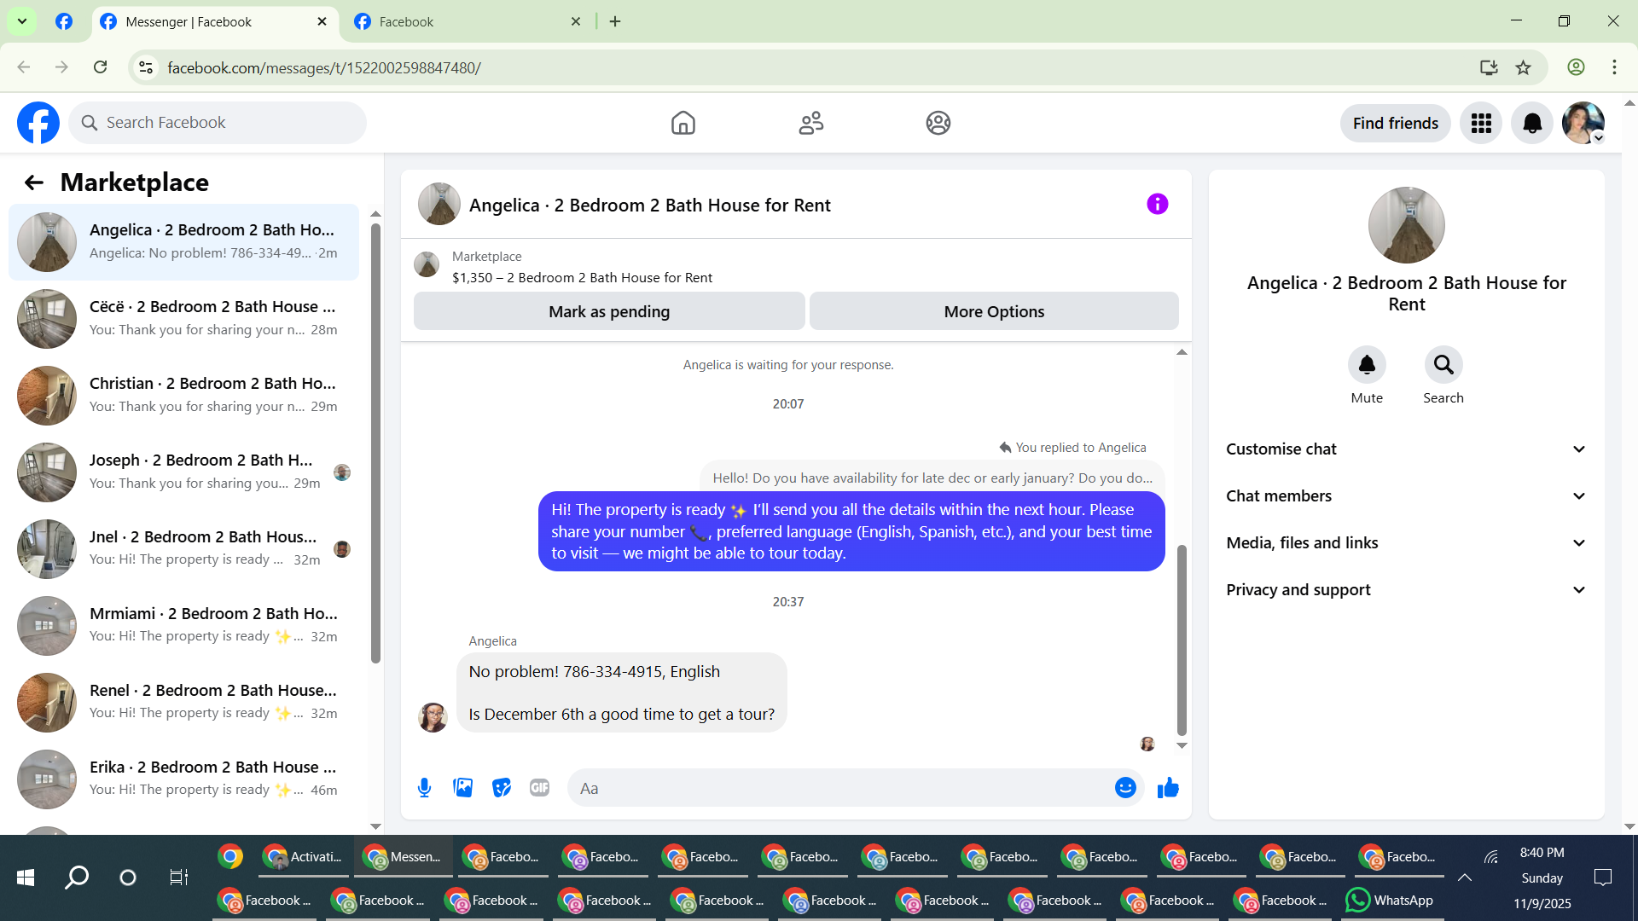
Task: Click the conversation list scrollbar
Action: 375,443
